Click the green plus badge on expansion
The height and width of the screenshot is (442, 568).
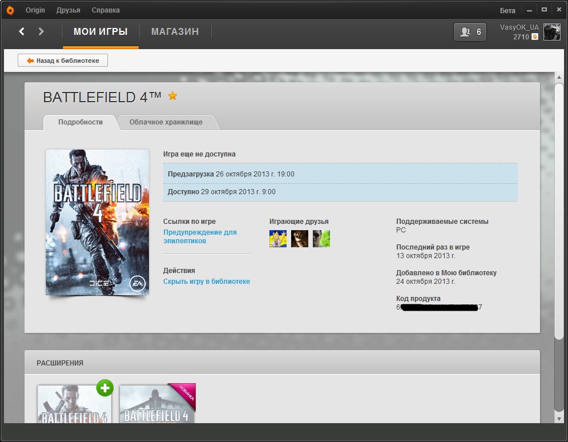[x=104, y=388]
